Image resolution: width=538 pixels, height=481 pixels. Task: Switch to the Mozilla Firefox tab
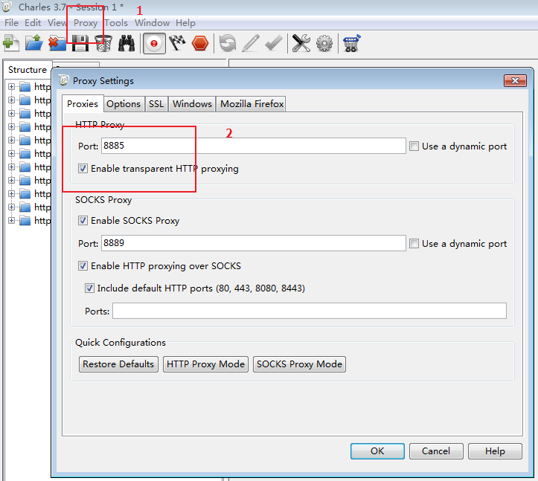tap(252, 104)
